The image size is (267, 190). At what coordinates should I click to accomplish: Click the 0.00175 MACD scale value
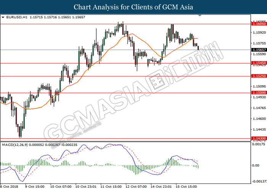(x=259, y=144)
